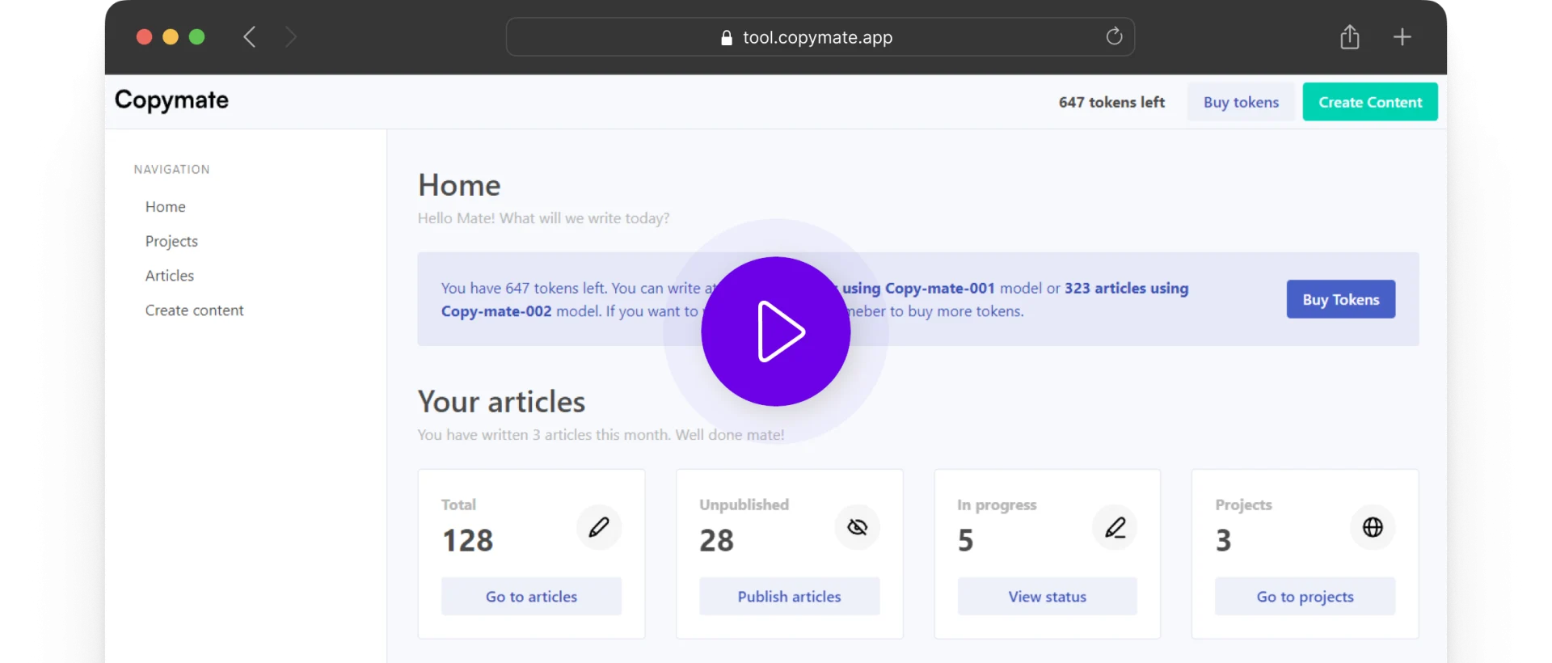Click the globe icon in Projects card
Screen dimensions: 1552x663
(1372, 527)
